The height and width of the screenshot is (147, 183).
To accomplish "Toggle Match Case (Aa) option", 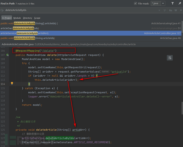I will coord(171,10).
